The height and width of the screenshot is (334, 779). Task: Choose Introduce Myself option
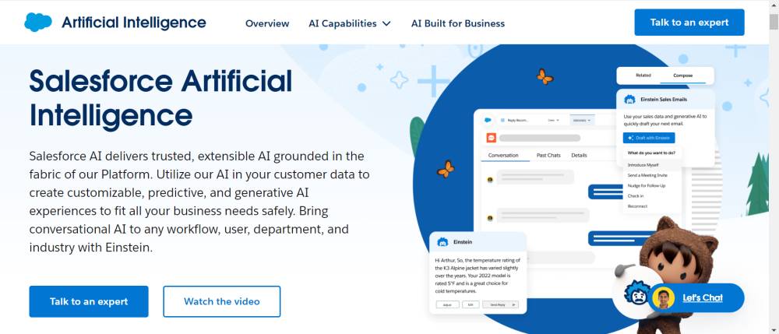coord(643,165)
